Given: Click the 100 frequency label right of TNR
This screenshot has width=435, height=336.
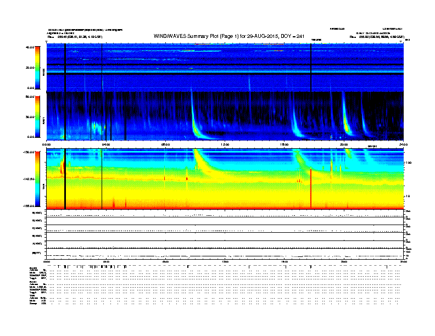Looking at the screenshot, I should (x=409, y=163).
